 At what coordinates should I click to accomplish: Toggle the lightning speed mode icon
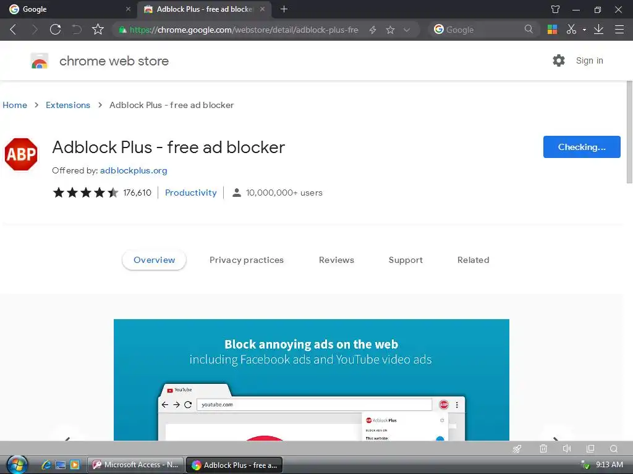[x=373, y=30]
